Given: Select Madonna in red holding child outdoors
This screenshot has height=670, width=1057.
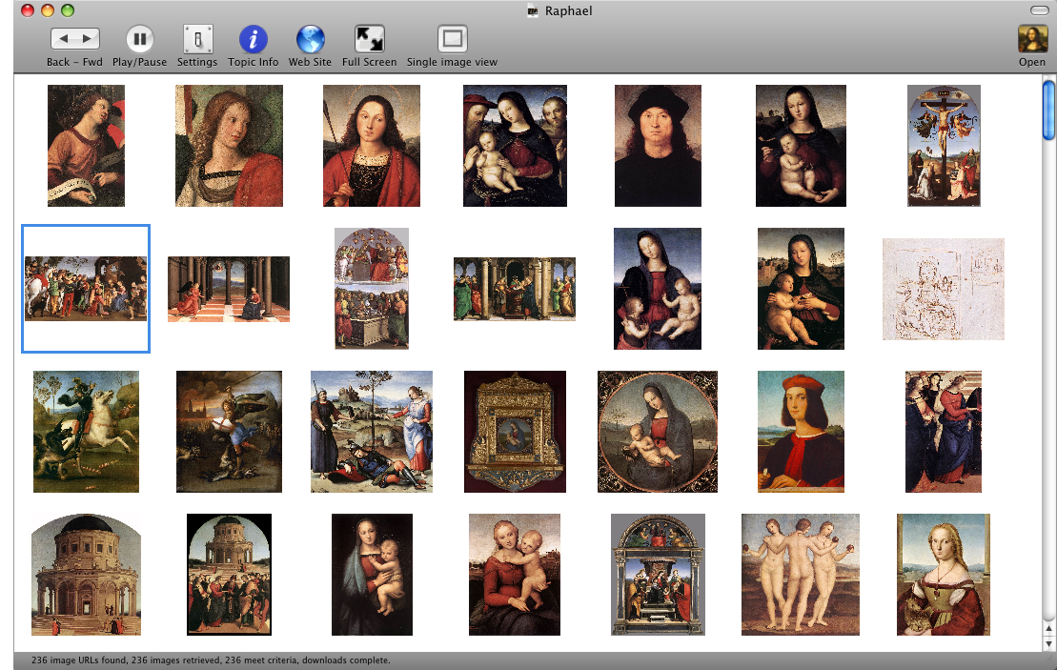Looking at the screenshot, I should pyautogui.click(x=515, y=575).
